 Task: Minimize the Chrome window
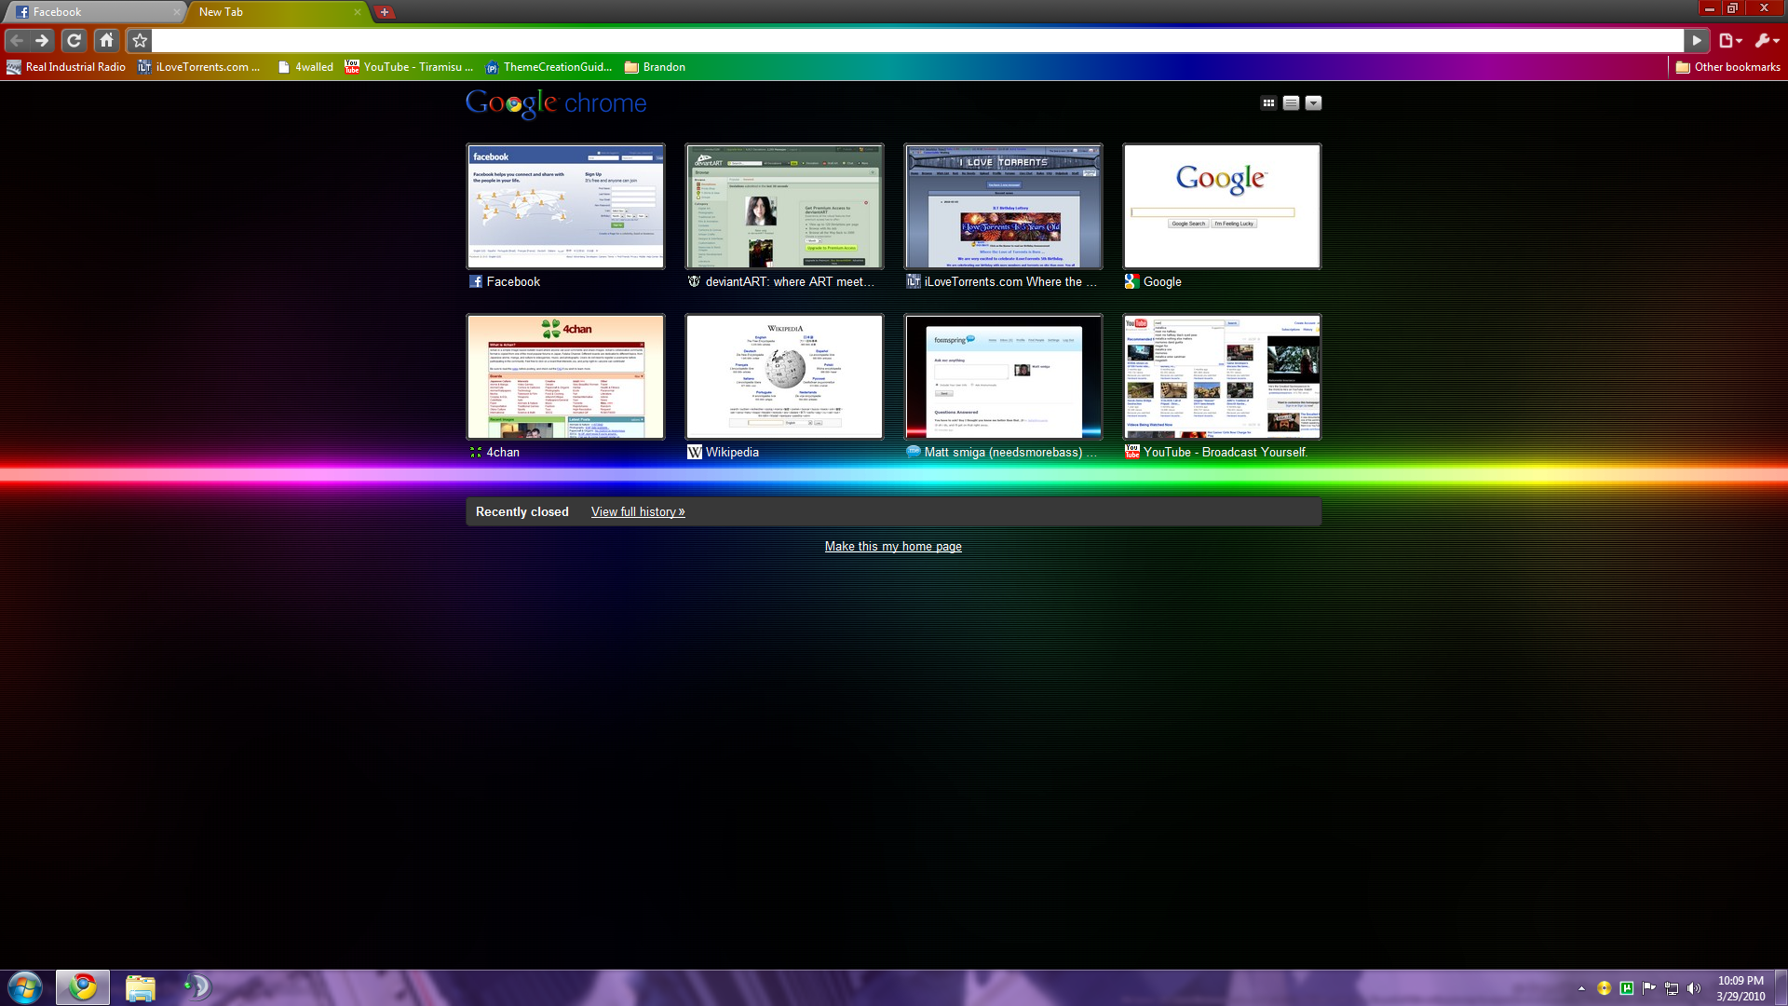pos(1709,8)
